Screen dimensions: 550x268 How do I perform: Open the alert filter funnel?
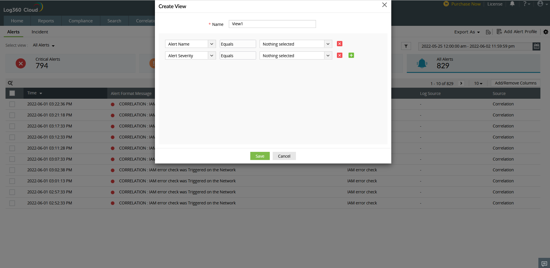[406, 46]
